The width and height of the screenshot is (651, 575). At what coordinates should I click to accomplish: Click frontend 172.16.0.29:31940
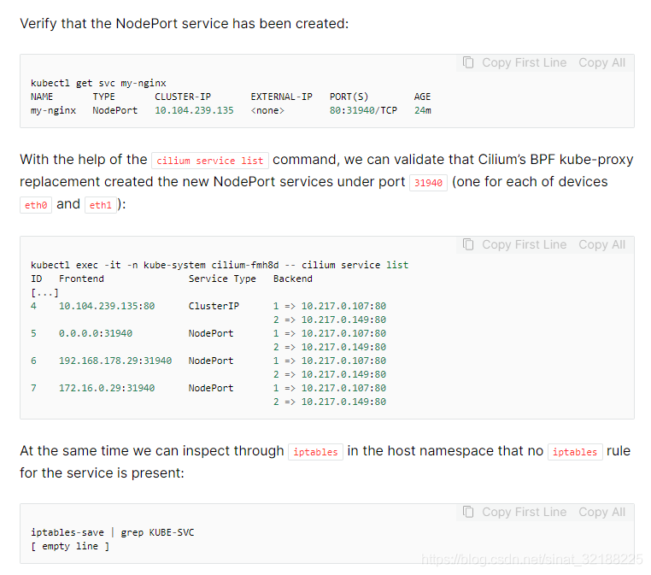coord(107,388)
